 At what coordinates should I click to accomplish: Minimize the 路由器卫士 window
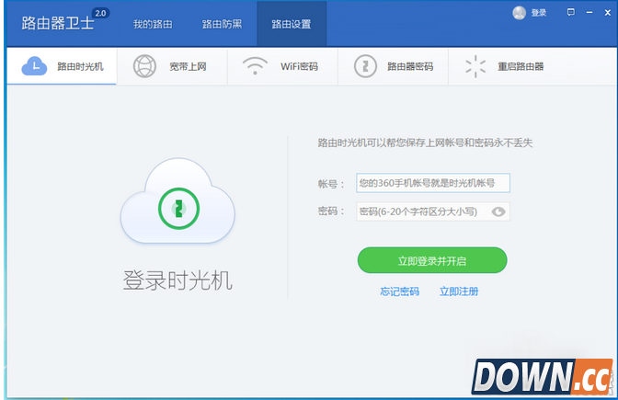pyautogui.click(x=589, y=13)
